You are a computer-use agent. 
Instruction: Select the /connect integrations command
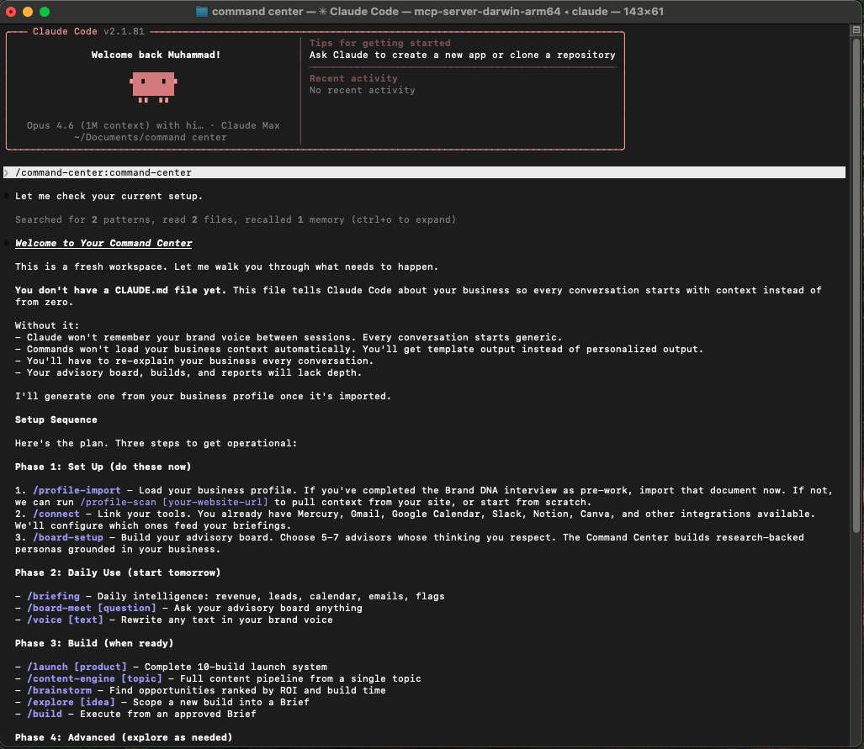tap(56, 514)
